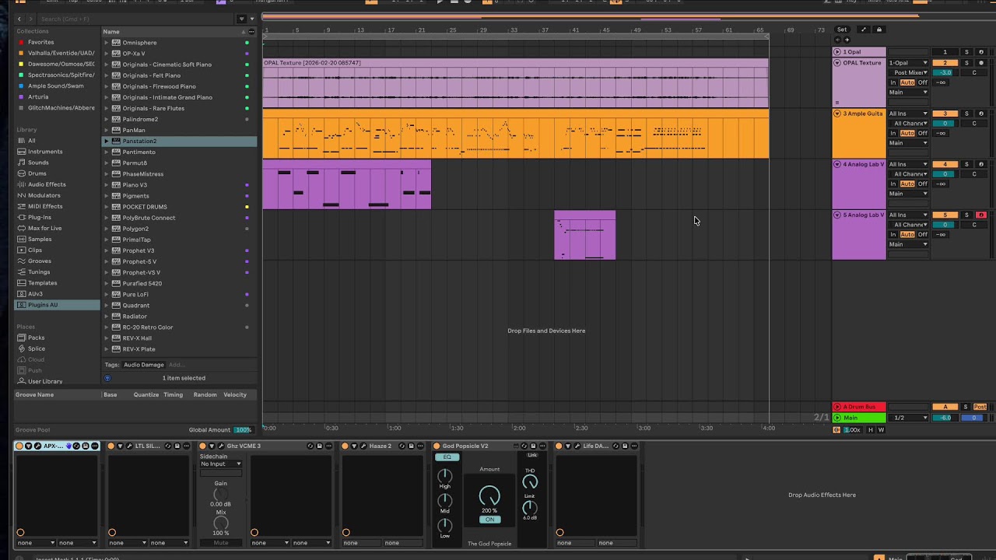Open the Packs place
996x560 pixels.
click(x=36, y=338)
